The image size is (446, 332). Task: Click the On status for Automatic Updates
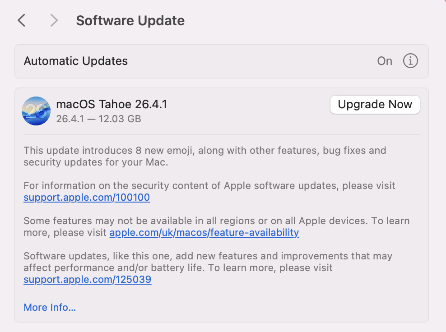[x=385, y=61]
